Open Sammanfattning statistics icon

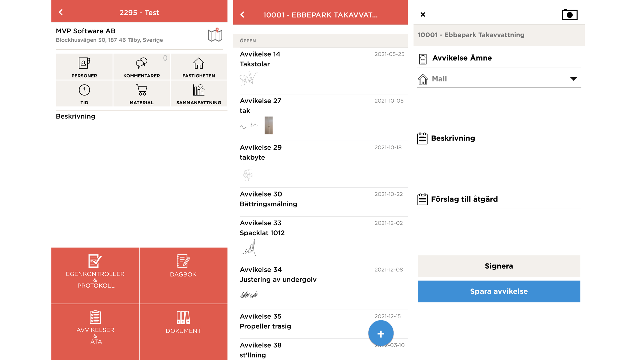198,94
